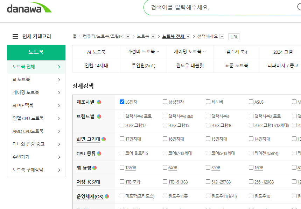Expand AI 노트북 in the sidebar
The width and height of the screenshot is (301, 209).
(59, 80)
